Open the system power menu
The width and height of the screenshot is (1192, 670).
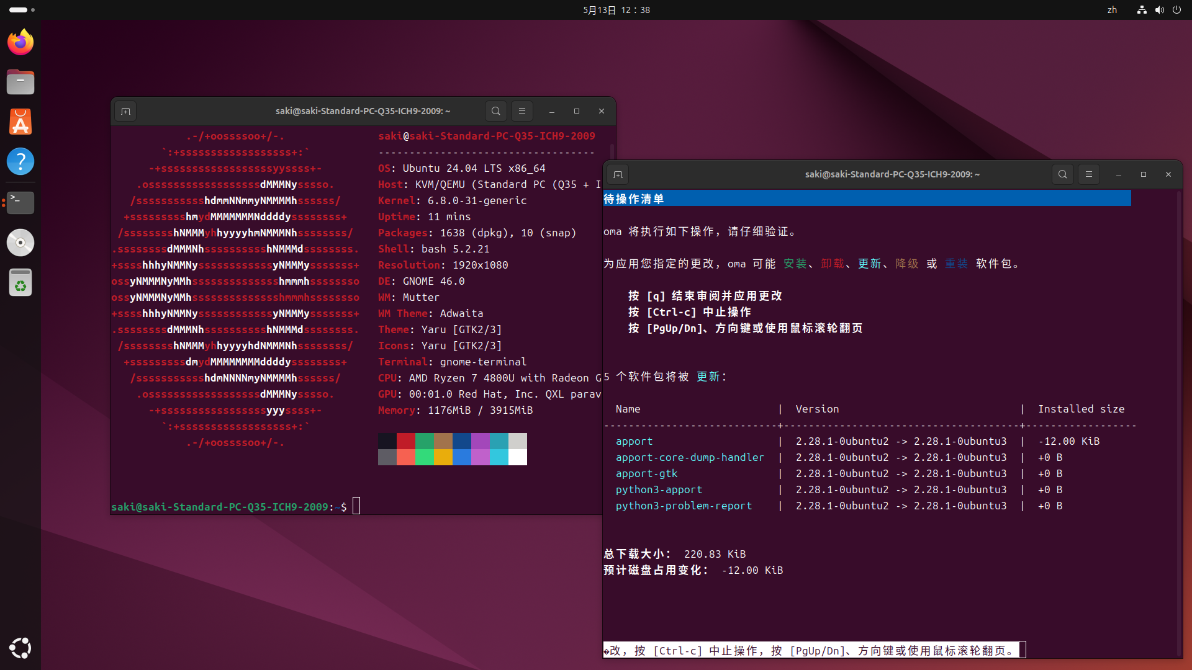point(1177,10)
